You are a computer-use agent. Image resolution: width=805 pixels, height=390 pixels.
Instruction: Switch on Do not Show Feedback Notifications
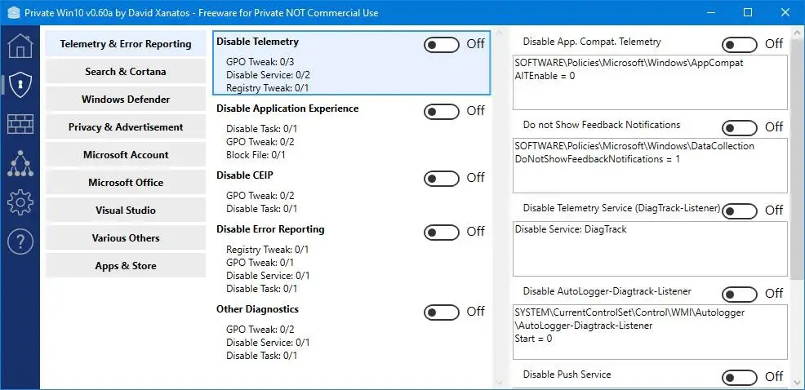coord(740,127)
